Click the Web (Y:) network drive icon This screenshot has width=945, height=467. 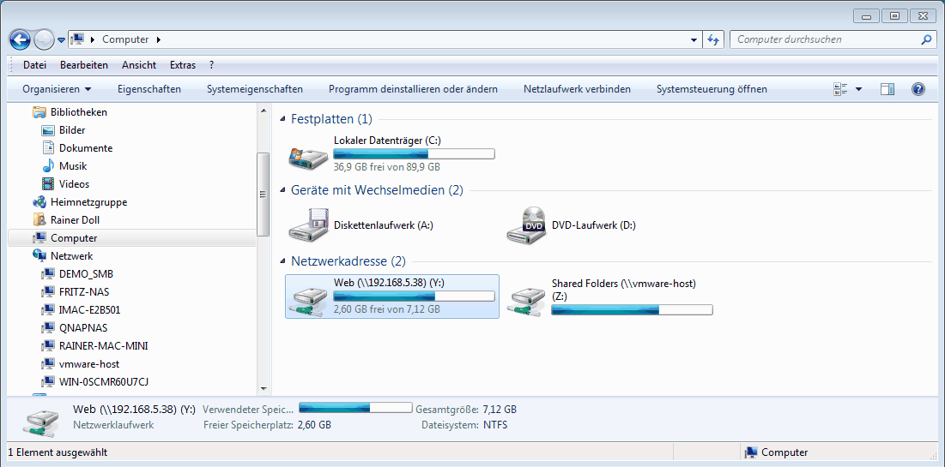click(x=308, y=300)
